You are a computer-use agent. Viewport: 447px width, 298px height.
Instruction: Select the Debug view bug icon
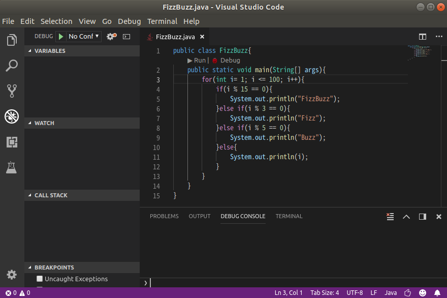point(12,116)
